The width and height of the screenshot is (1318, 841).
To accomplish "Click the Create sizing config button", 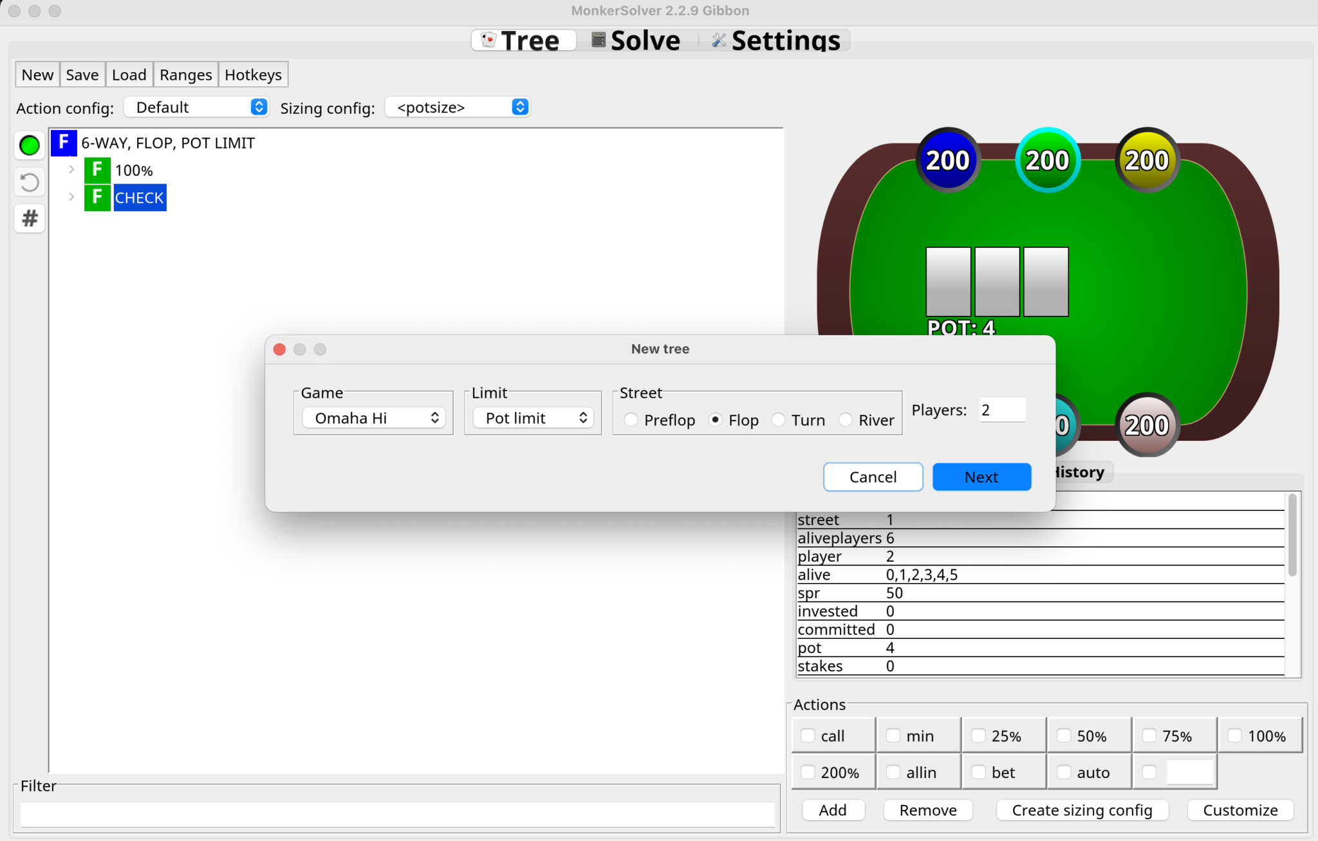I will click(1082, 809).
